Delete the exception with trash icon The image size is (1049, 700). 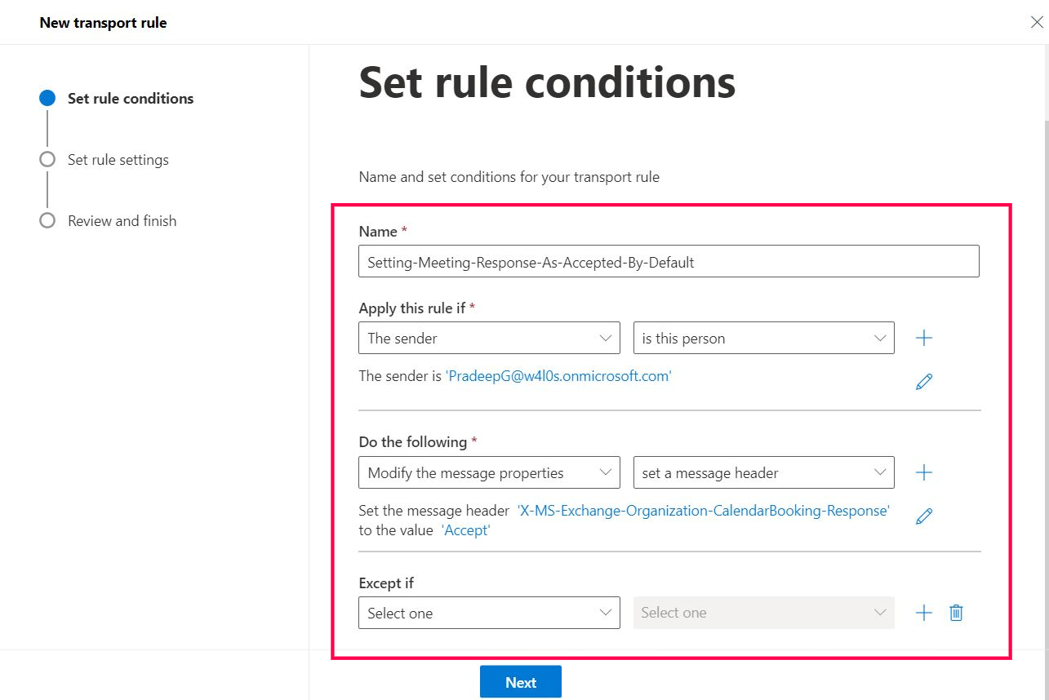coord(956,613)
